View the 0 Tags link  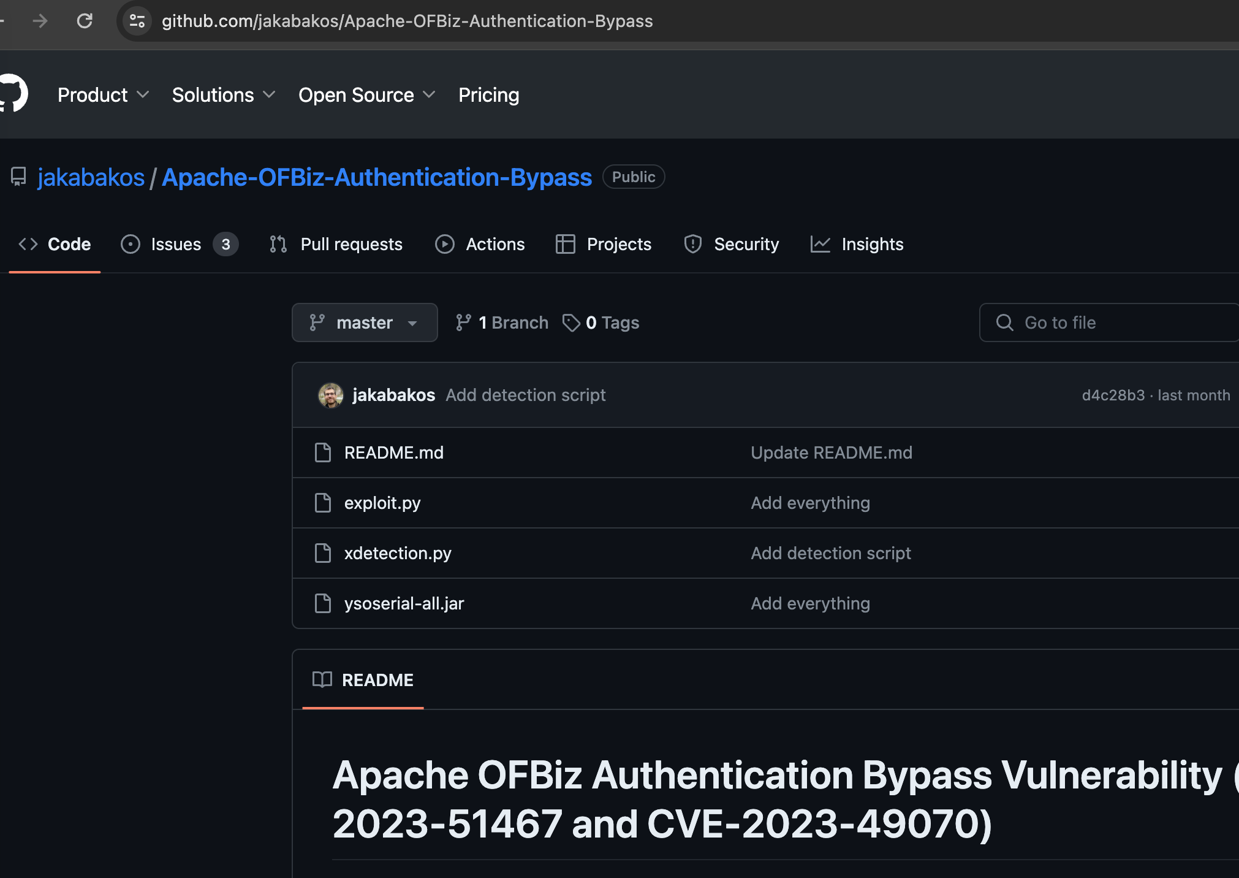coord(601,323)
